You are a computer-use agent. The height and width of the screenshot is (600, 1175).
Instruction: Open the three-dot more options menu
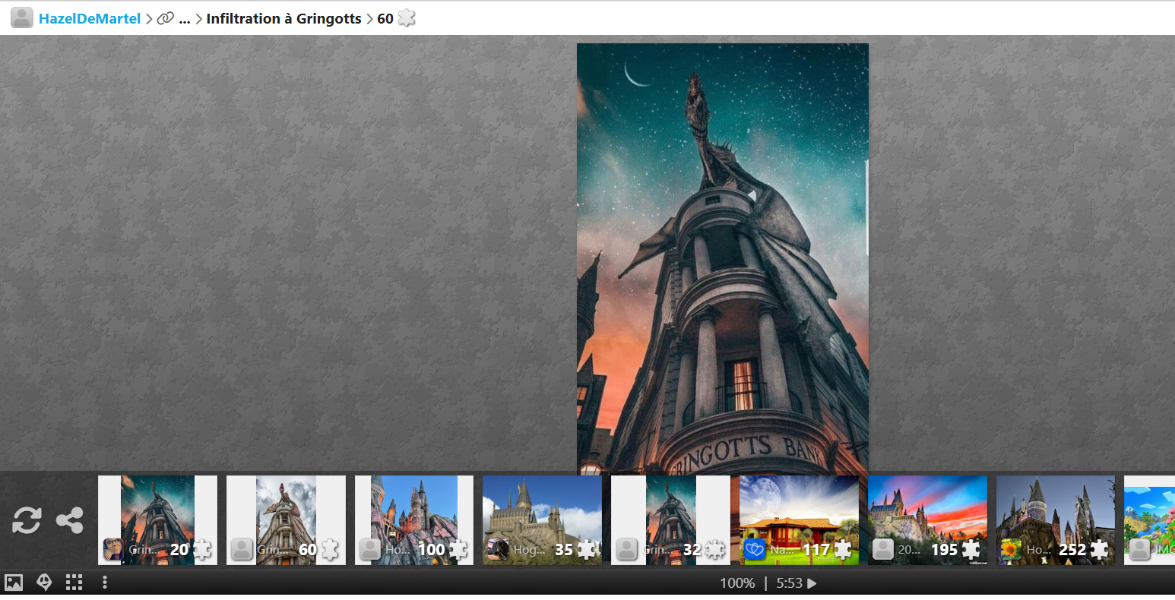[105, 583]
